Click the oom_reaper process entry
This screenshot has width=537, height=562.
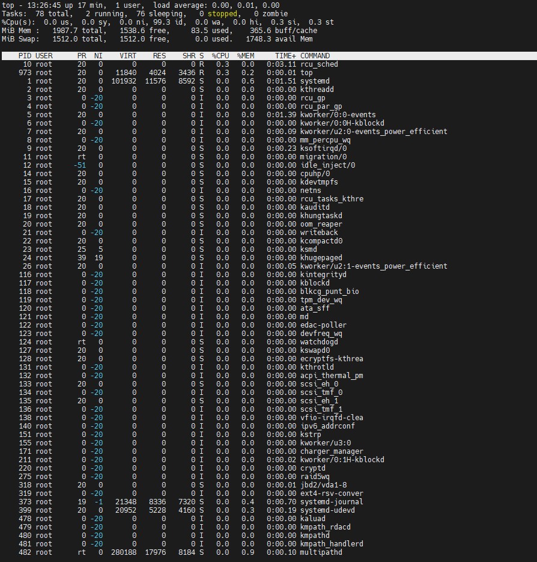pyautogui.click(x=321, y=224)
